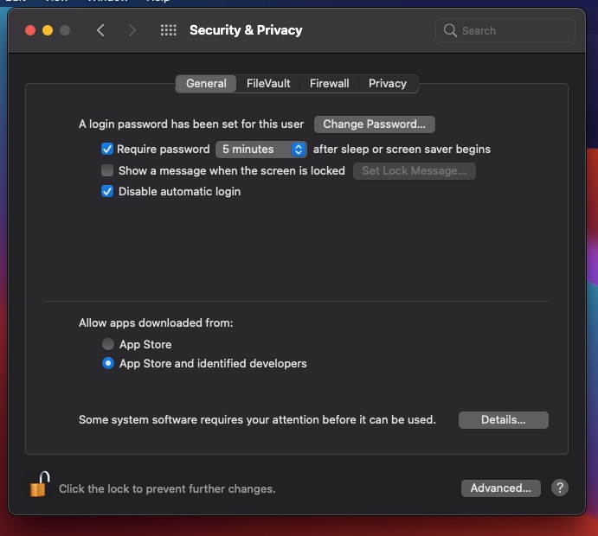Screen dimensions: 598x536
Task: Select the App Store radio option
Action: 108,344
